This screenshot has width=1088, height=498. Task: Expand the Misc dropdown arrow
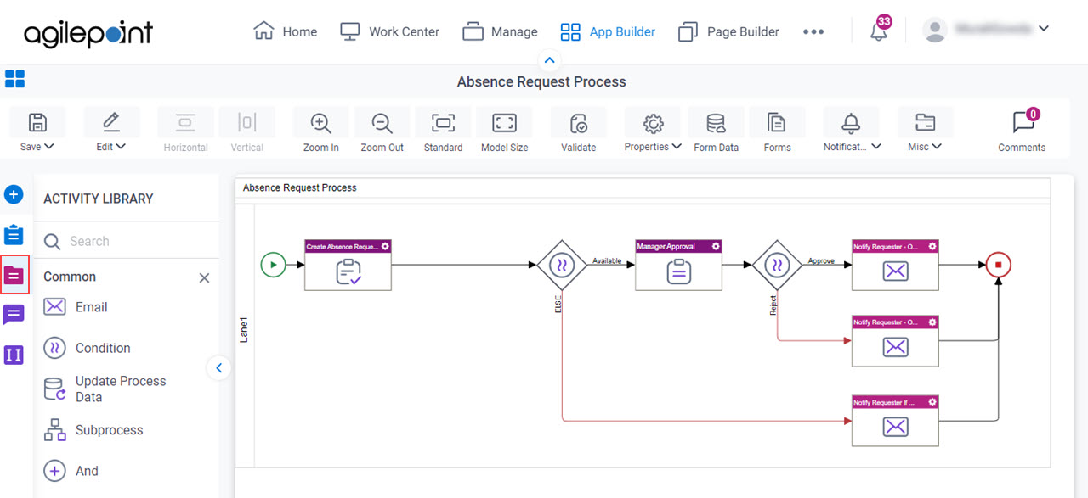[937, 147]
